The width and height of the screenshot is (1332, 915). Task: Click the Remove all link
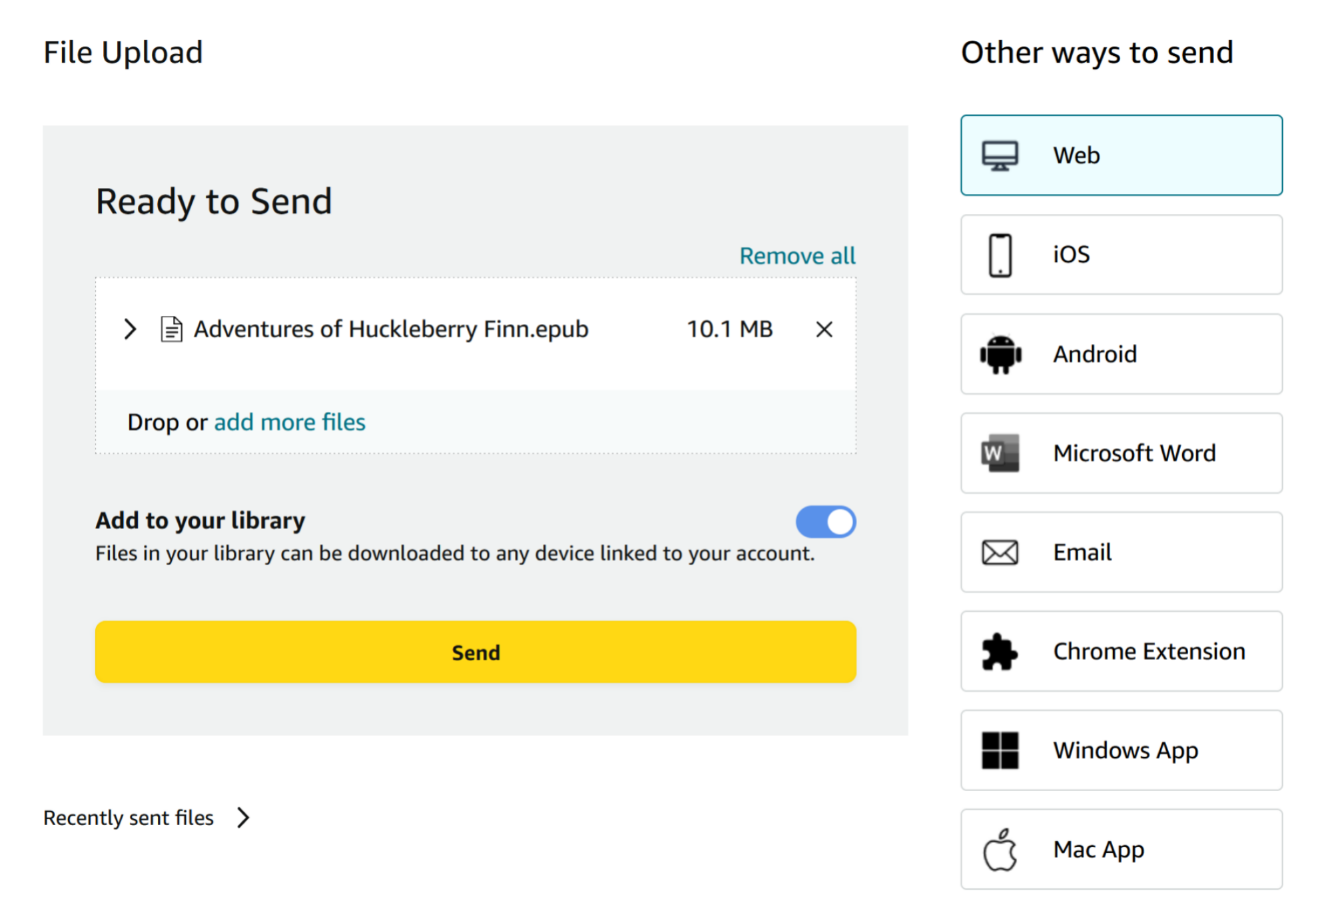click(797, 255)
